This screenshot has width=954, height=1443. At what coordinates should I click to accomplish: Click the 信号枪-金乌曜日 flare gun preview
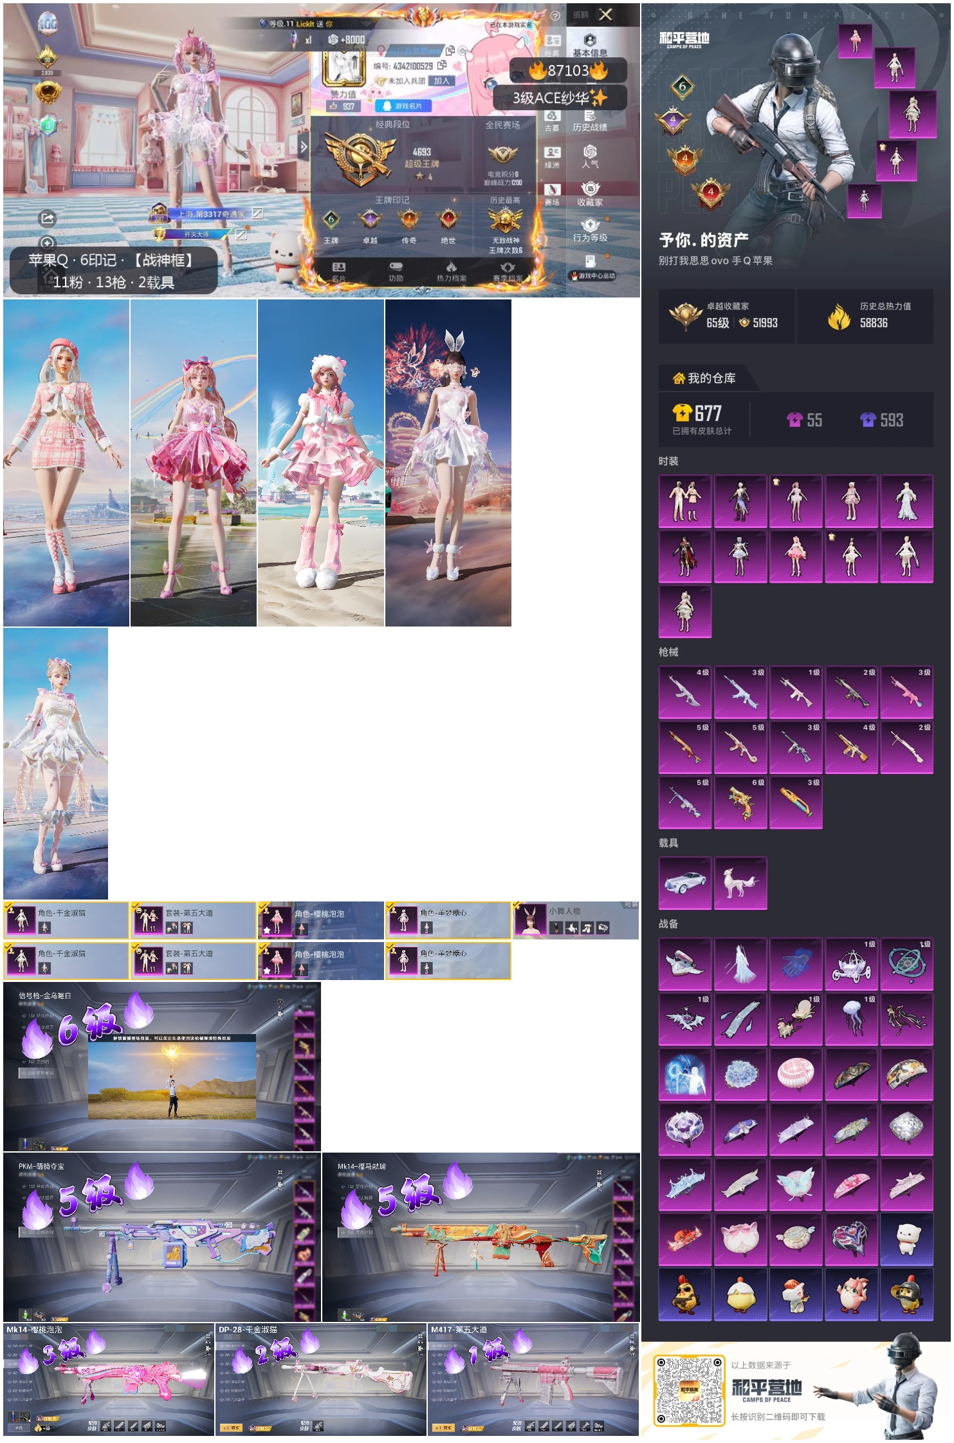(x=162, y=1067)
